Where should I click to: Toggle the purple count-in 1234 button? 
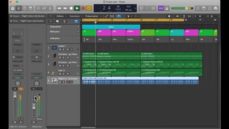pos(161,8)
